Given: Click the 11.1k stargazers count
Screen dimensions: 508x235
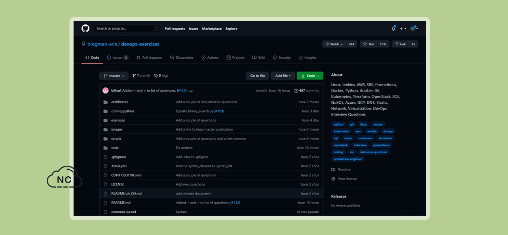Looking at the screenshot, I should [383, 44].
